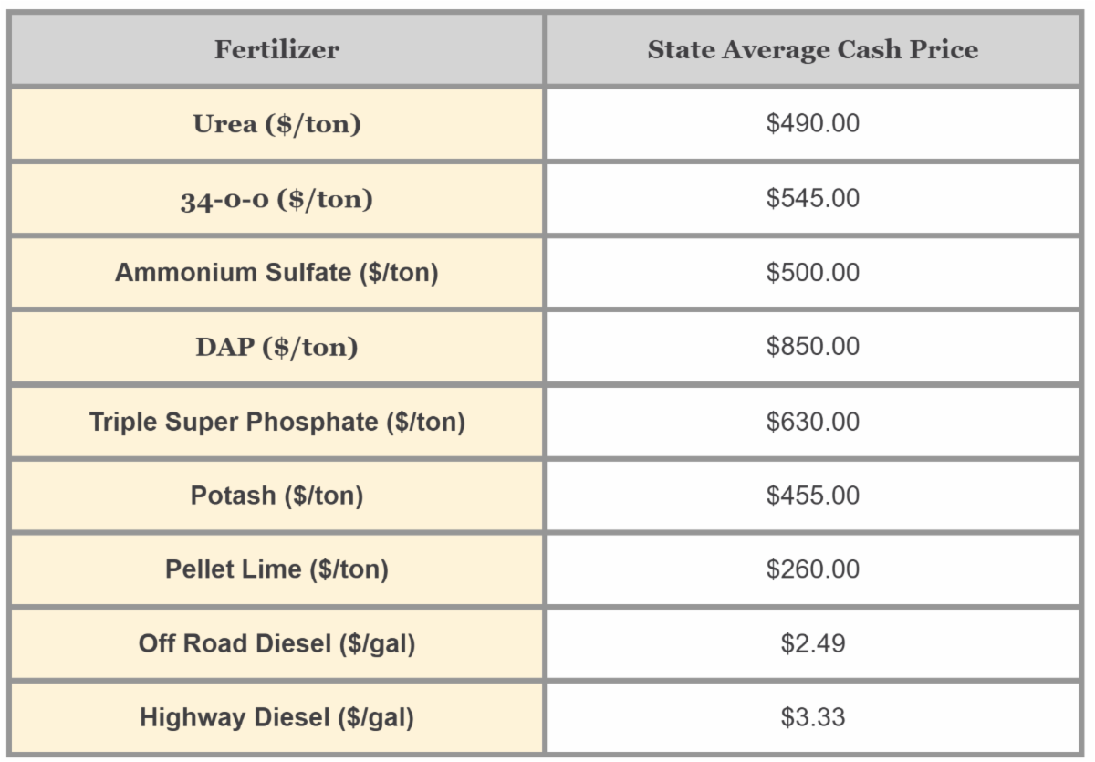Screen dimensions: 1095x762
Task: Select the 34-0-0 ($/ton) cell
Action: tap(276, 199)
